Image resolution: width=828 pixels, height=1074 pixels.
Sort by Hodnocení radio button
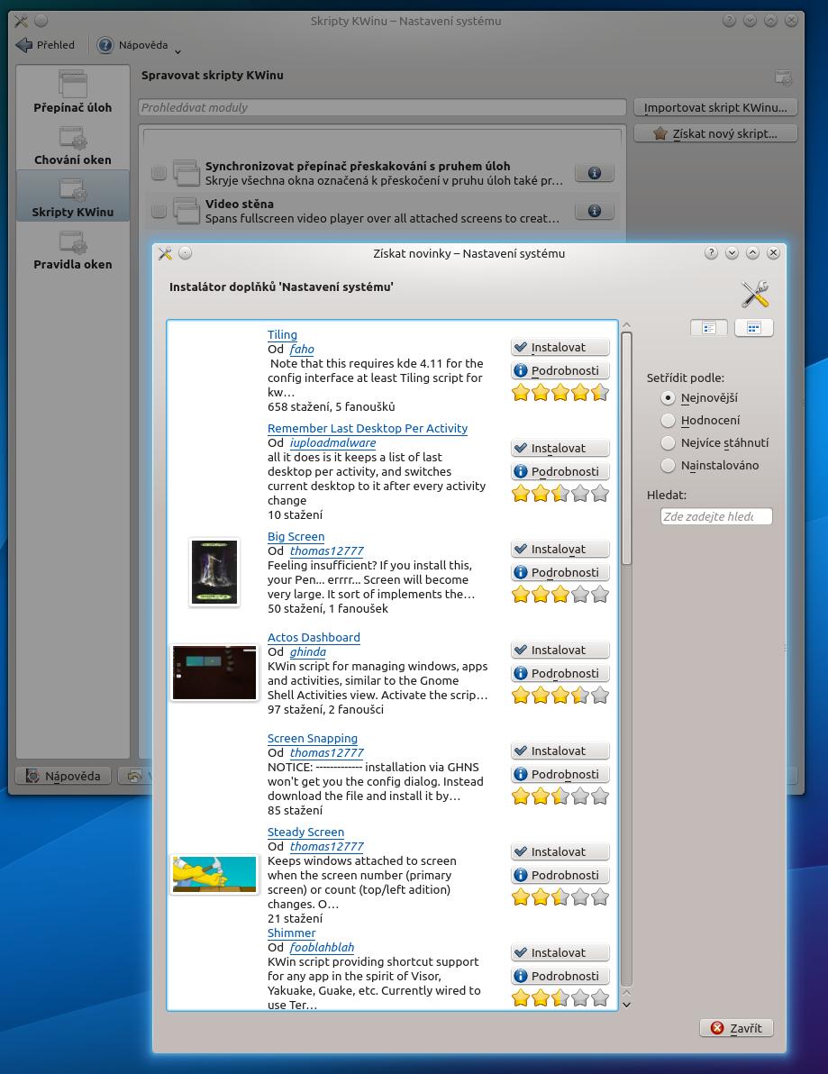pos(701,421)
